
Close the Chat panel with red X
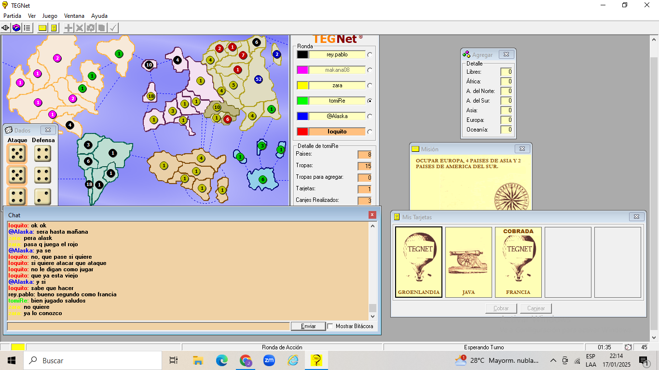[x=372, y=215]
